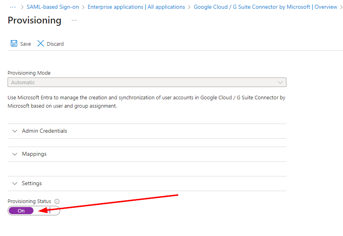Open Enterprise applications | All applications breadcrumb
Viewport: 343px width, 236px height.
coord(136,7)
